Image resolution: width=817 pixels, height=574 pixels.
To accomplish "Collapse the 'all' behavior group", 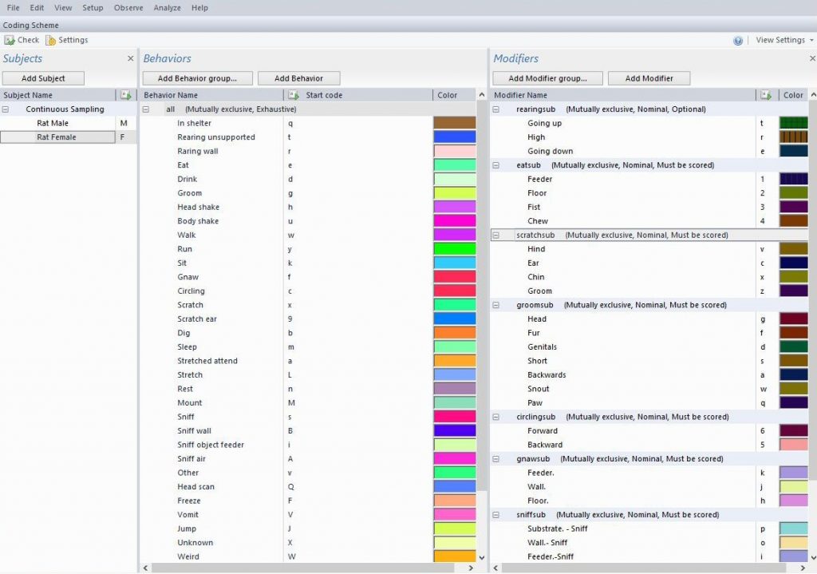I will [x=146, y=109].
